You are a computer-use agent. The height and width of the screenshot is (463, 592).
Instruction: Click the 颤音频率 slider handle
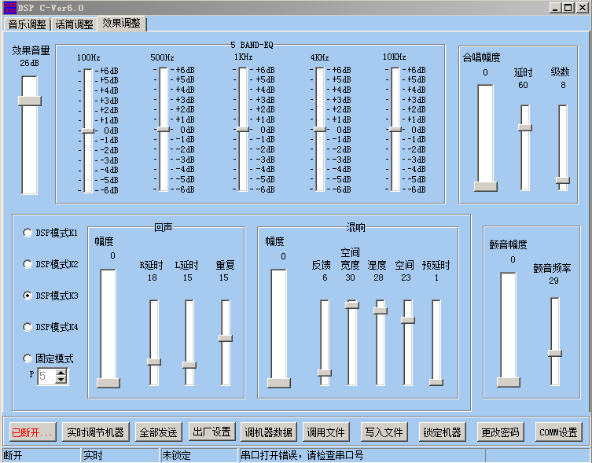click(x=555, y=354)
